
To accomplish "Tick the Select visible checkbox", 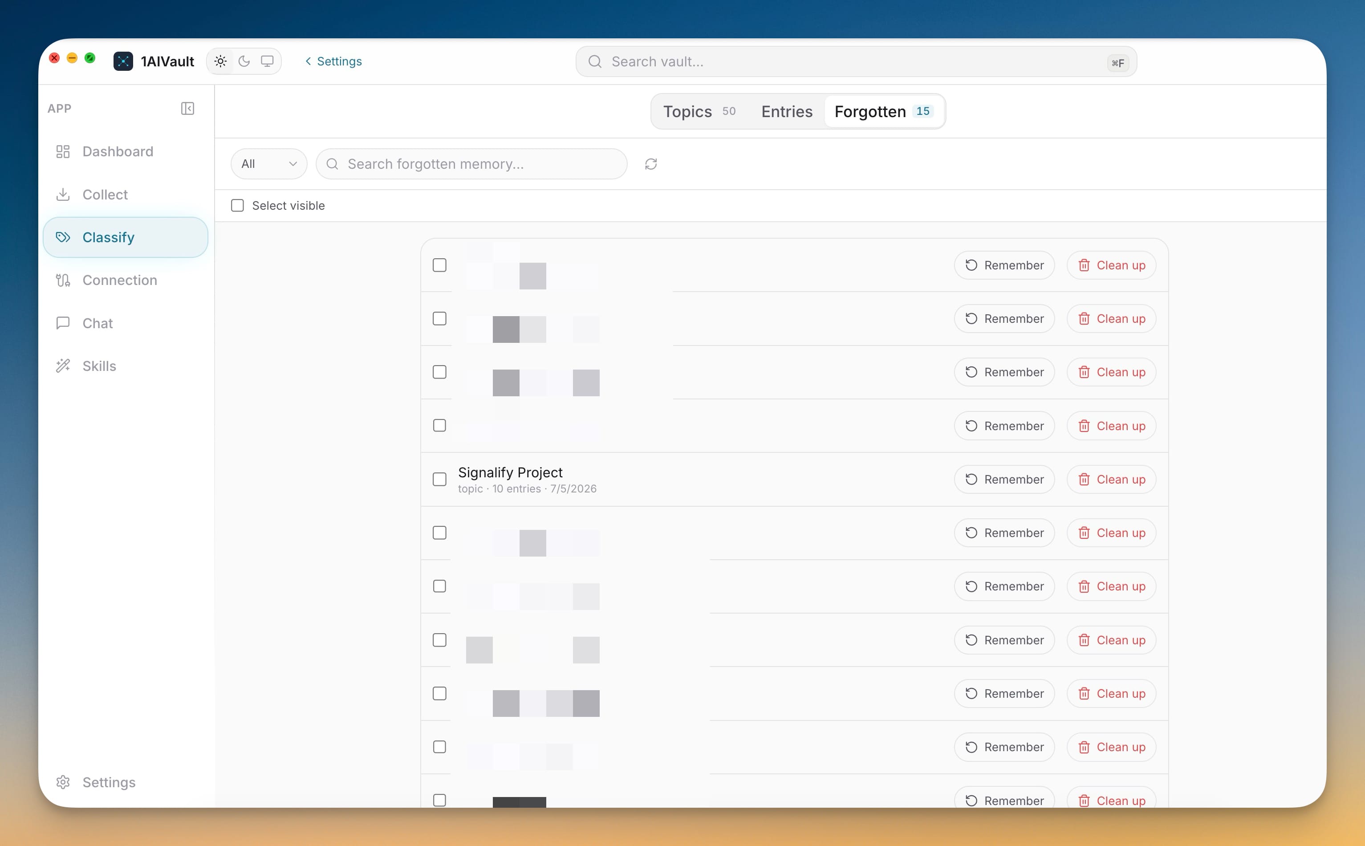I will 237,205.
